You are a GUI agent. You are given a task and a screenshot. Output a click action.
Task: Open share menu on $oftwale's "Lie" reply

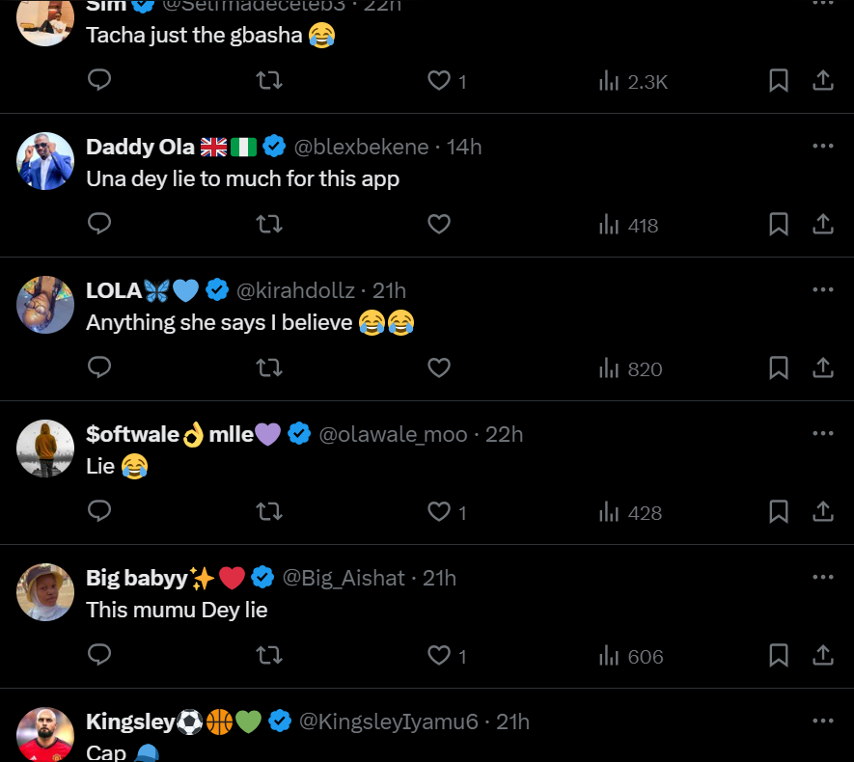click(x=823, y=511)
